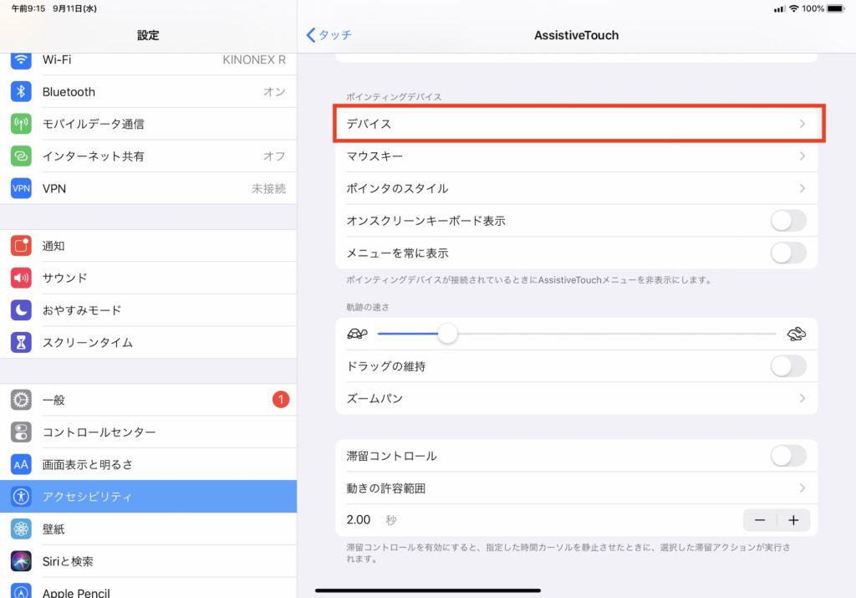This screenshot has height=598, width=856.
Task: Open ズームパン via its chevron
Action: coord(802,398)
